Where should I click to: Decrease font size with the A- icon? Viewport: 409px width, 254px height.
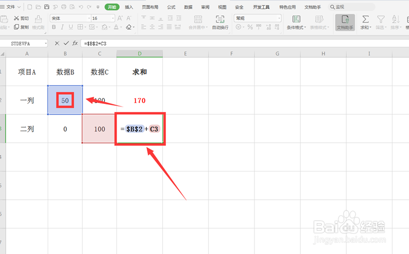(x=129, y=18)
